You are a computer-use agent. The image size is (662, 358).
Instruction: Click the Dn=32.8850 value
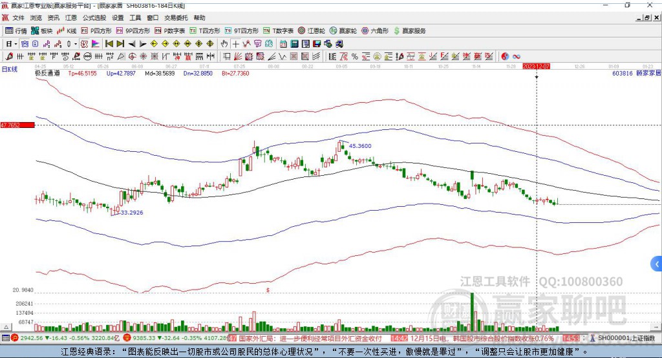[x=198, y=73]
